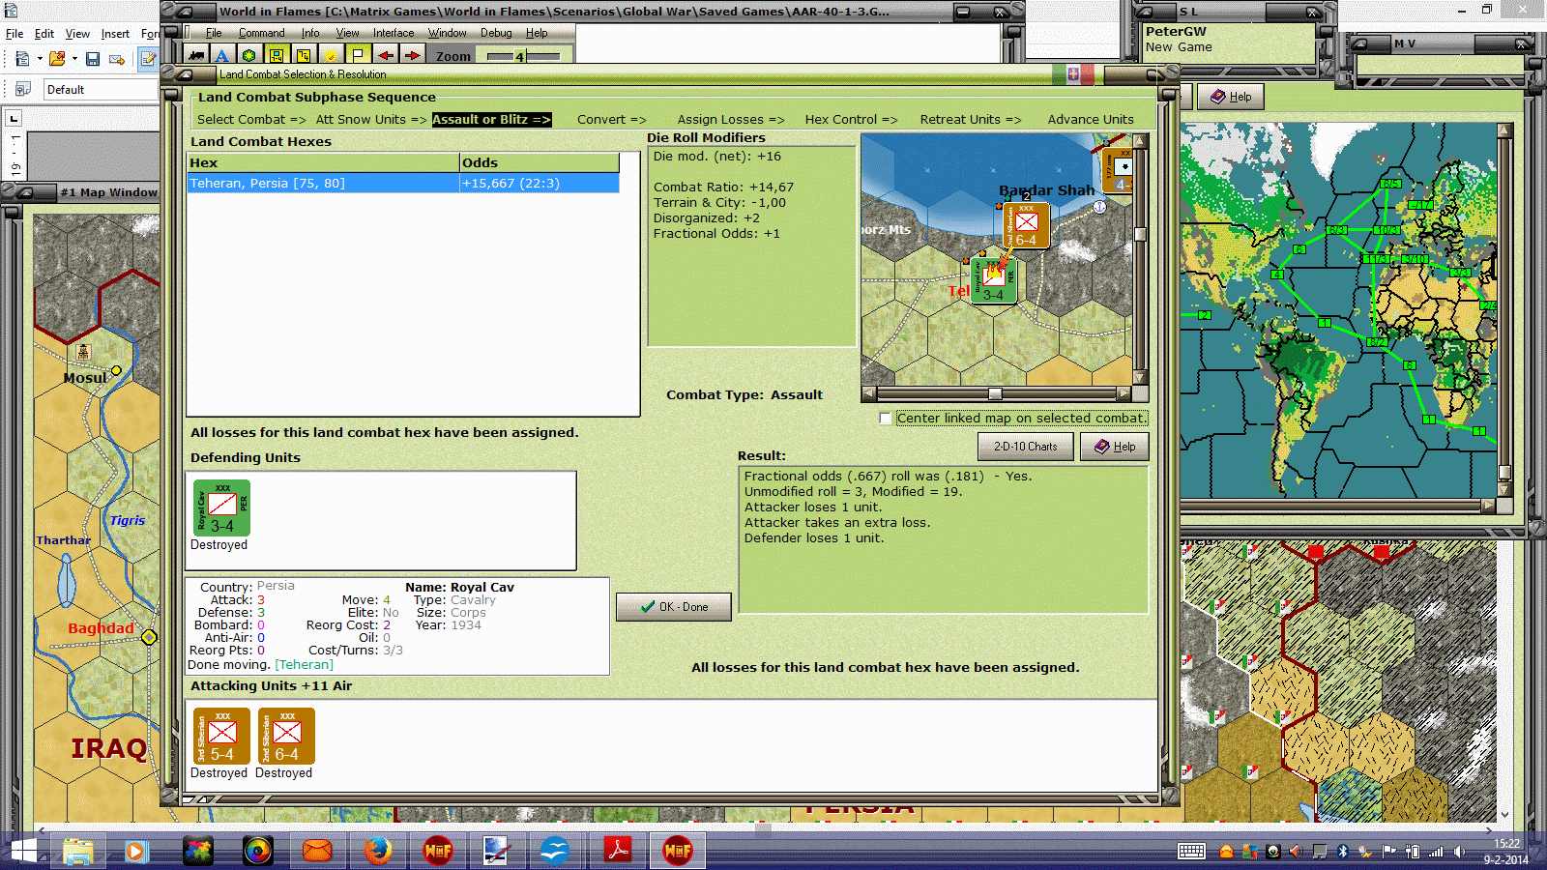The height and width of the screenshot is (870, 1547).
Task: Click Baghdad city on the #1 Map Window
Action: click(149, 637)
